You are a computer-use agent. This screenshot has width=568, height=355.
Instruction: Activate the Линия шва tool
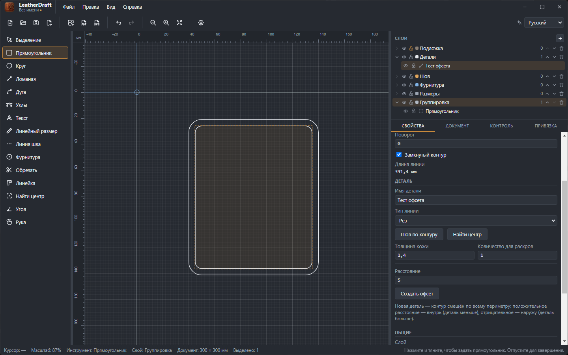(35, 144)
